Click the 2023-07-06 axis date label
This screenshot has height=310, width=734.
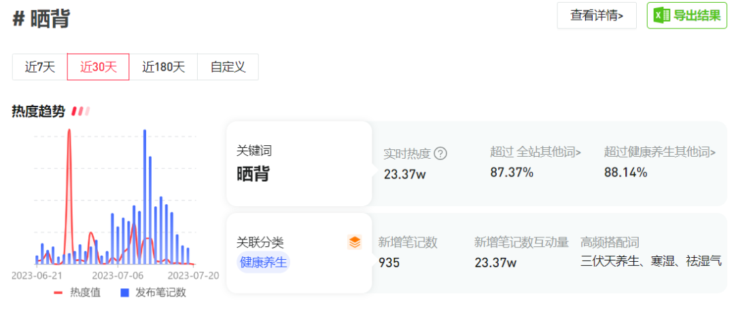118,275
